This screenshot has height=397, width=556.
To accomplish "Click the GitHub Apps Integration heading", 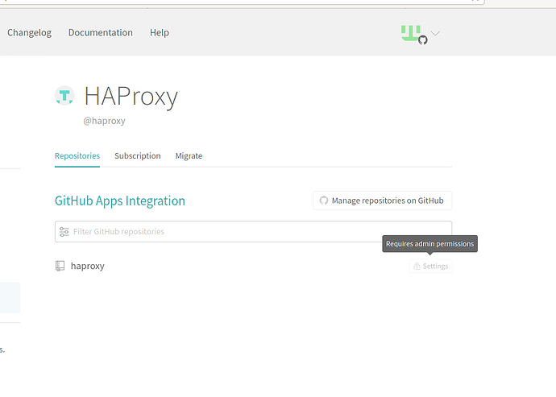I will (120, 201).
